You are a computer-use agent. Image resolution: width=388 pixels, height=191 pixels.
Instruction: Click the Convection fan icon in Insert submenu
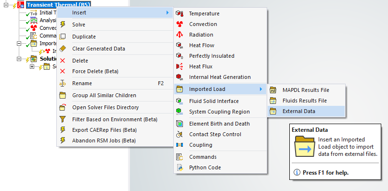tap(180, 24)
